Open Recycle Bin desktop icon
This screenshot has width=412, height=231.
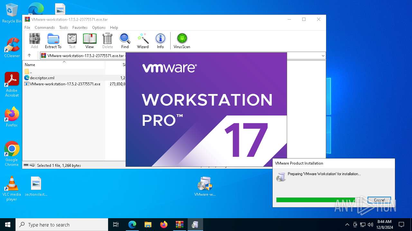(12, 13)
